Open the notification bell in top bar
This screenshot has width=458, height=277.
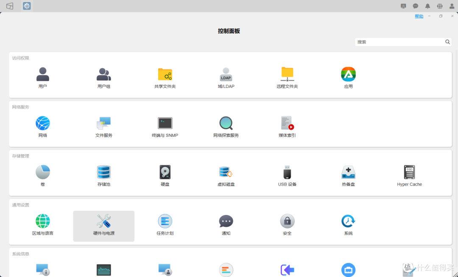click(x=427, y=6)
